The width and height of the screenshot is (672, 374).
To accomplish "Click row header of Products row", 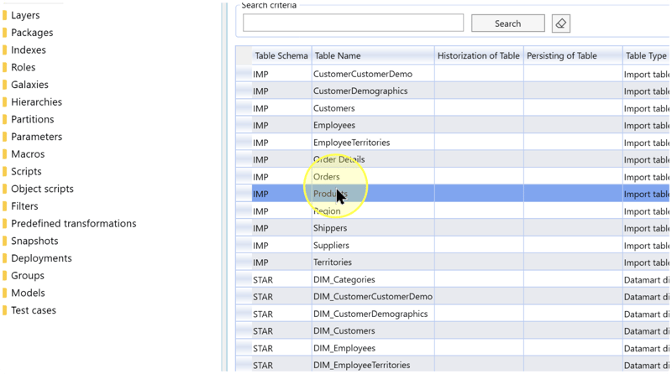I will point(244,194).
